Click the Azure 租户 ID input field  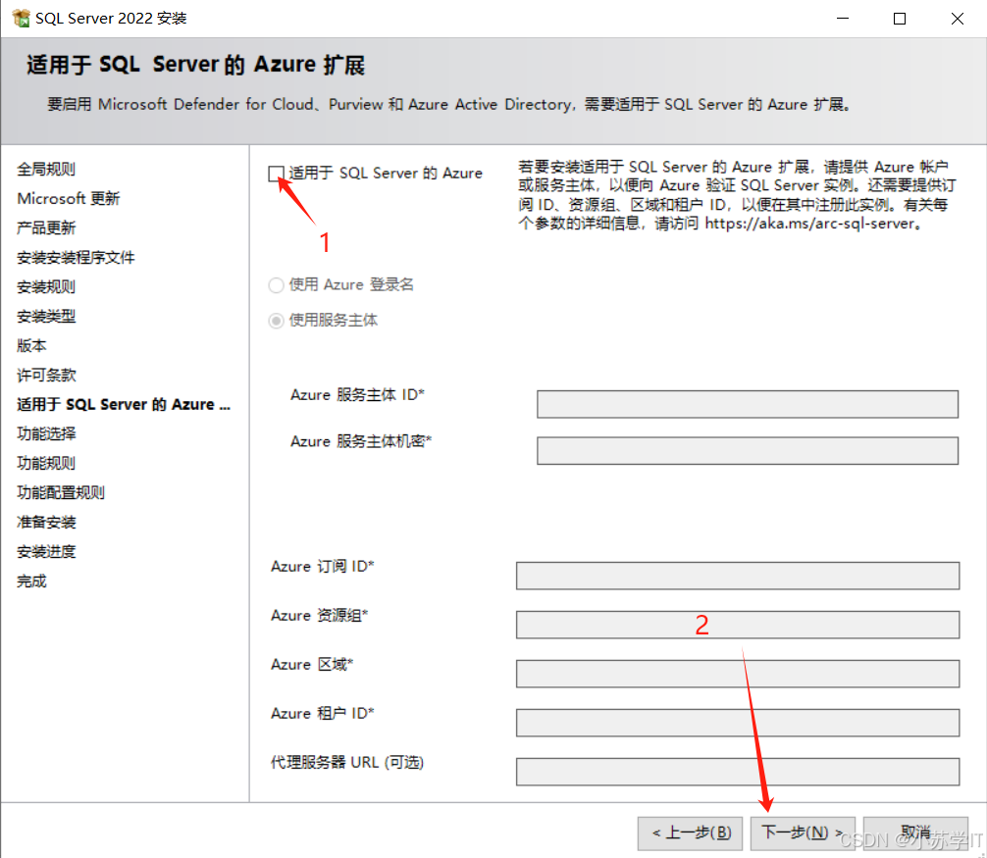click(737, 723)
